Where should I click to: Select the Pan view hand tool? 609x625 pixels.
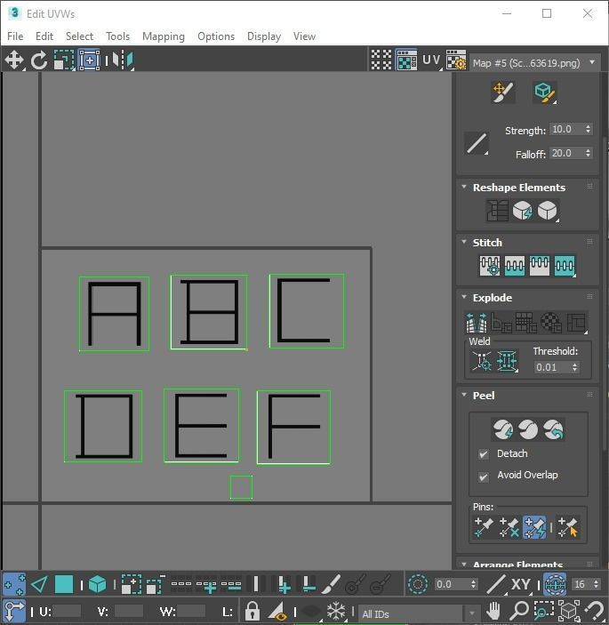tap(493, 610)
